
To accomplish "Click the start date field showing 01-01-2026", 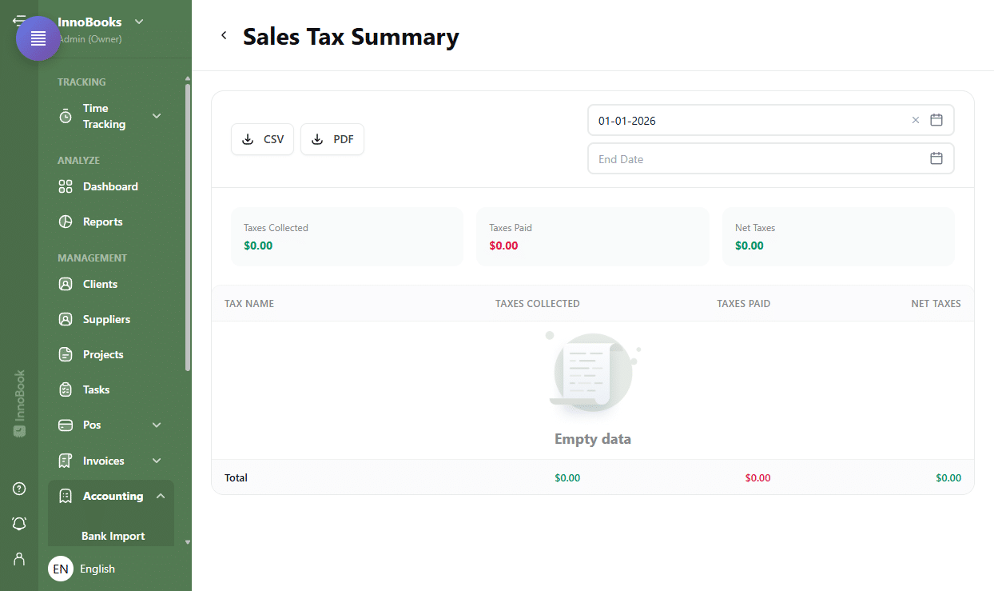I will (770, 120).
